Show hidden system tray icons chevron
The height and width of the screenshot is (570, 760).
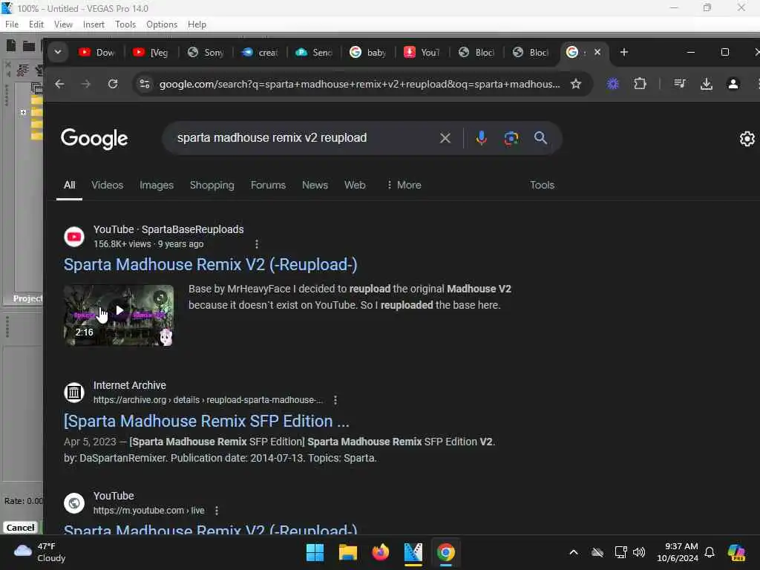click(x=574, y=552)
